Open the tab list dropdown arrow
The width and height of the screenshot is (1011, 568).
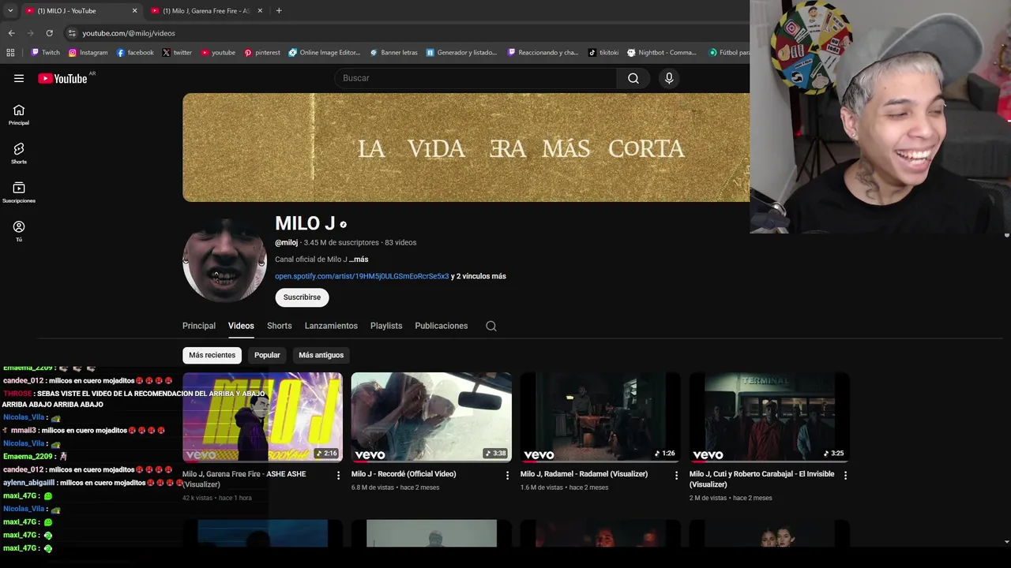click(10, 10)
